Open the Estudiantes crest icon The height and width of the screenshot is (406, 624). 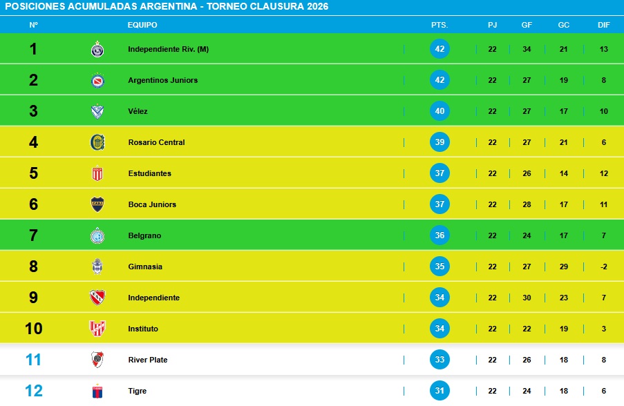[97, 173]
